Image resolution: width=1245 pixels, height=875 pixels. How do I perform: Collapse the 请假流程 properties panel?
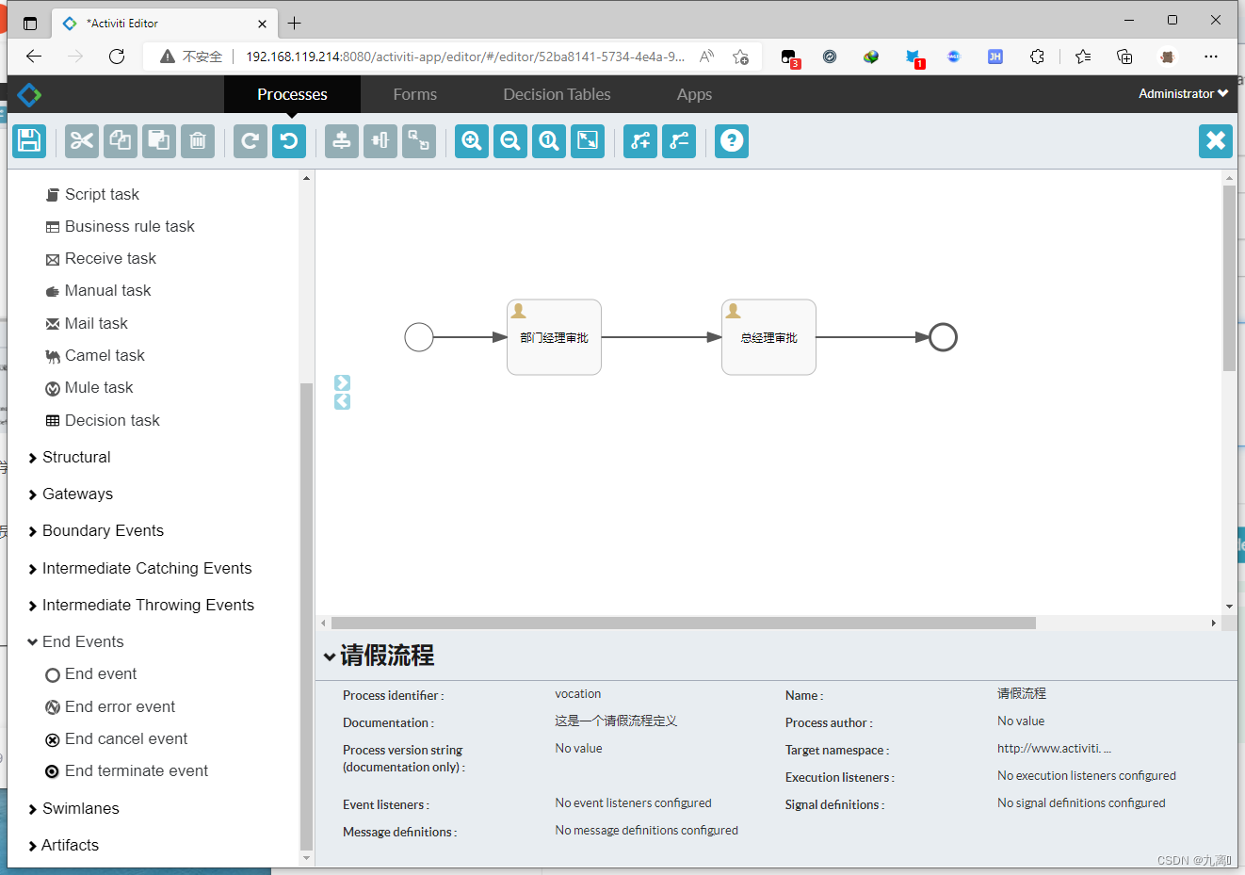(330, 656)
